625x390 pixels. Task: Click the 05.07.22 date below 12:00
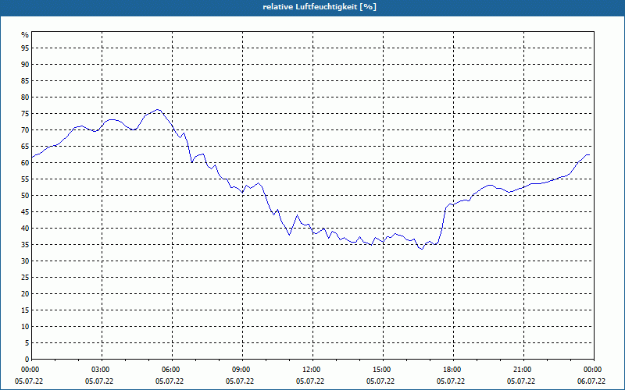click(x=309, y=381)
